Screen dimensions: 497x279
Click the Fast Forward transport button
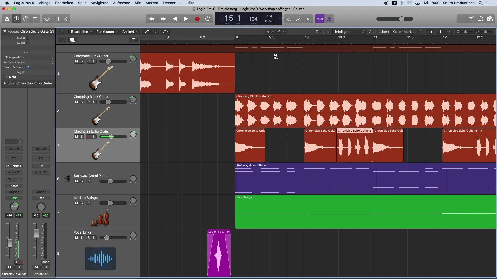pyautogui.click(x=163, y=19)
